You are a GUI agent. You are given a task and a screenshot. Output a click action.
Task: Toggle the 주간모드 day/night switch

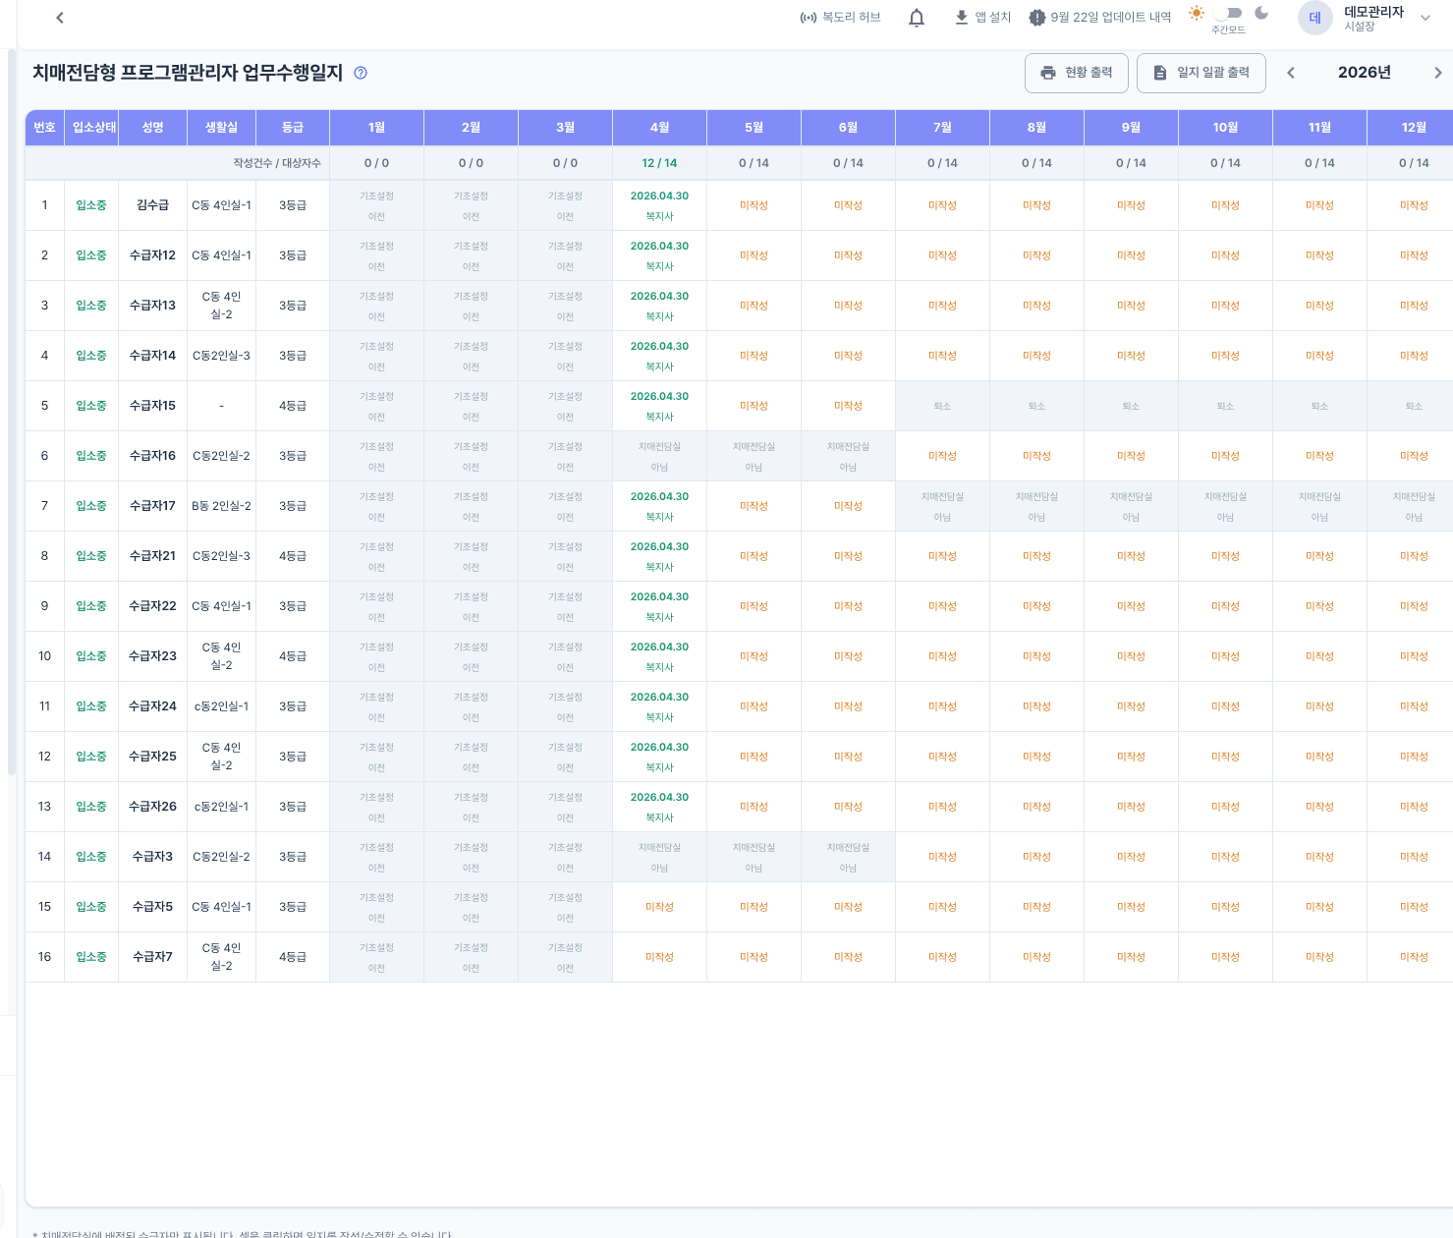click(x=1228, y=13)
